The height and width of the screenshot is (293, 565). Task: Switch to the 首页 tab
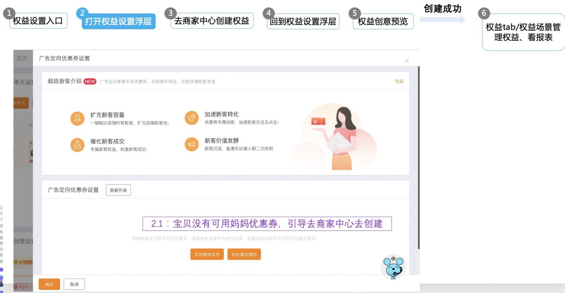coord(21,58)
